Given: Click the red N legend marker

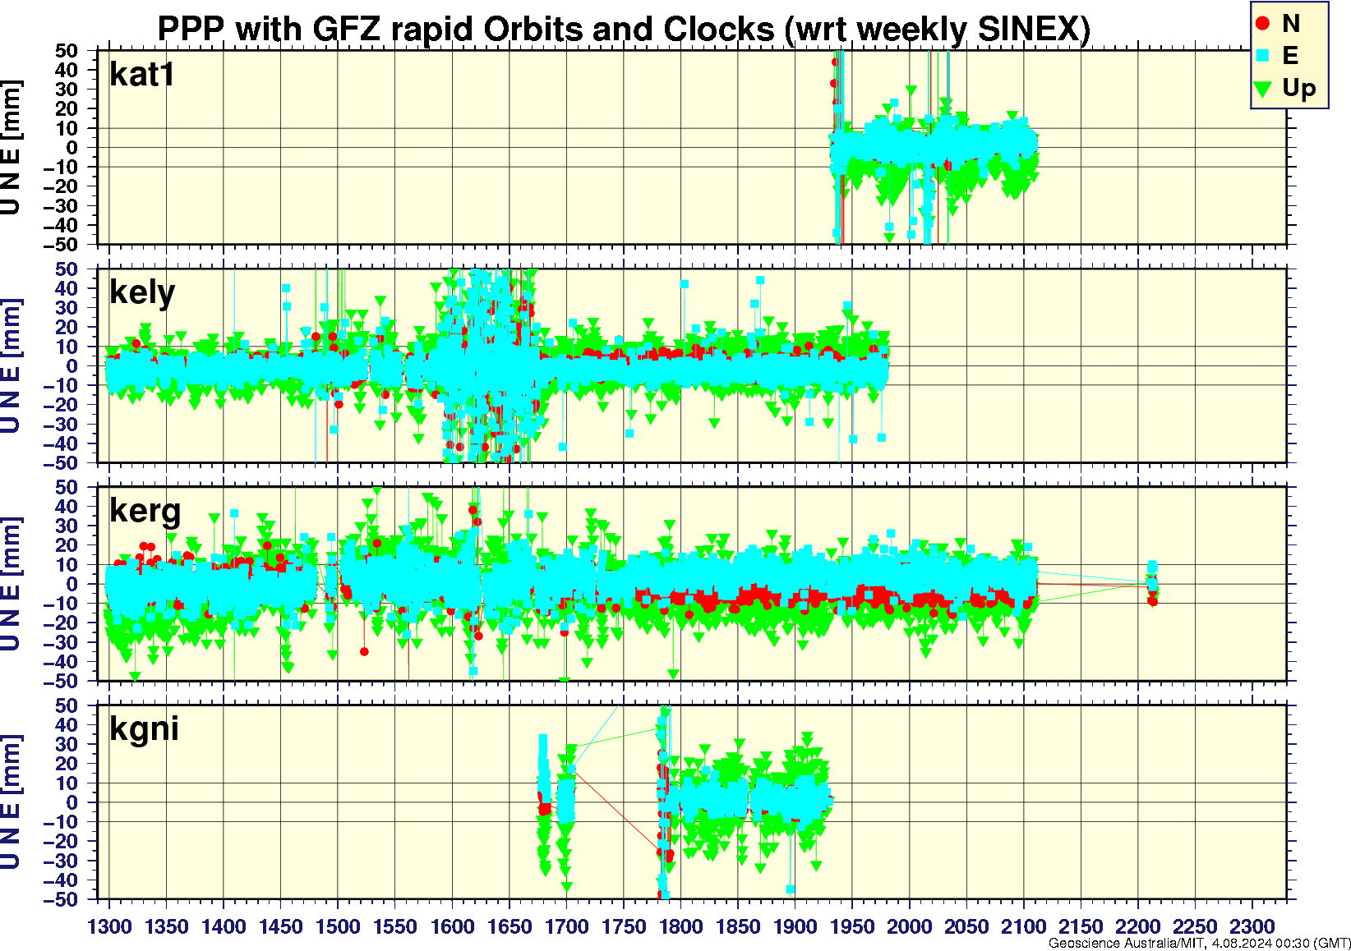Looking at the screenshot, I should click(x=1263, y=24).
